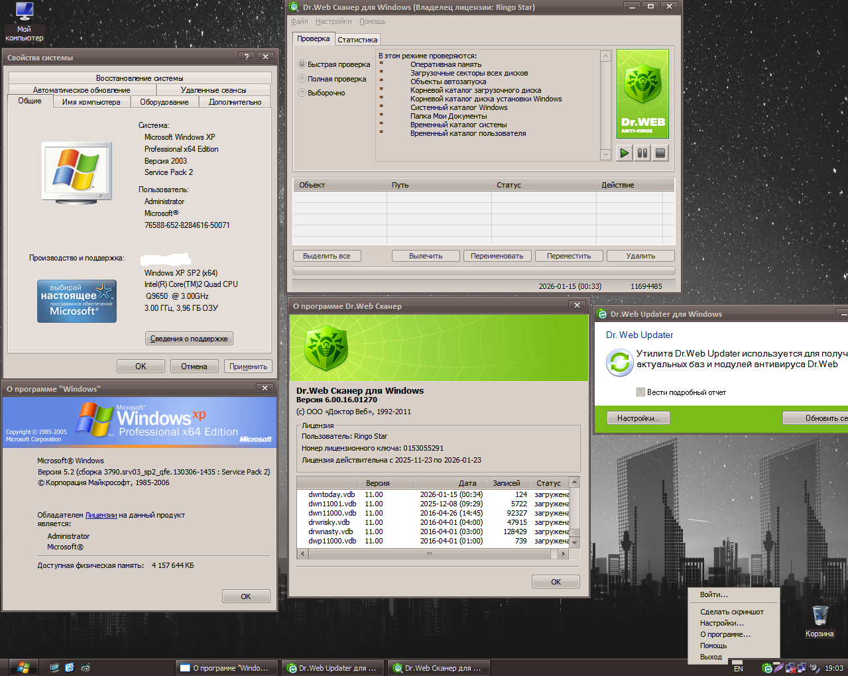Open the Файл menu in Dr.Web Scanner
This screenshot has width=848, height=676.
coord(299,21)
